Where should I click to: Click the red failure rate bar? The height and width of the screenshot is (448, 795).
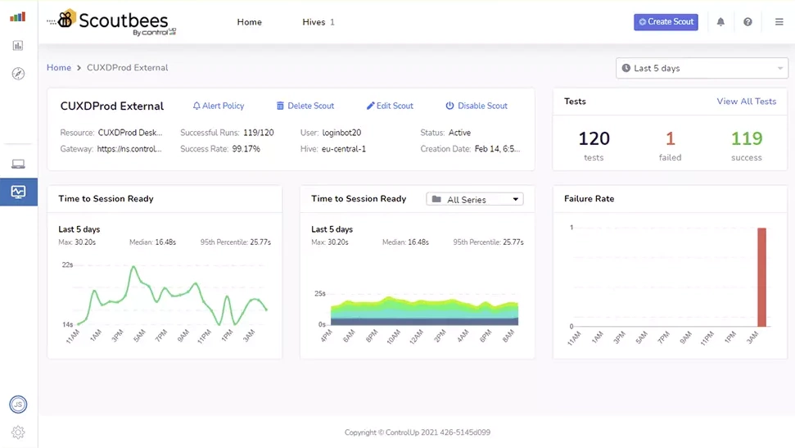pyautogui.click(x=761, y=277)
